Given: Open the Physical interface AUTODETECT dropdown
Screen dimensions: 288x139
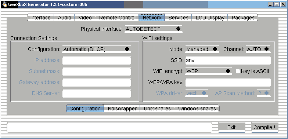Looking at the screenshot, I should (x=154, y=29).
